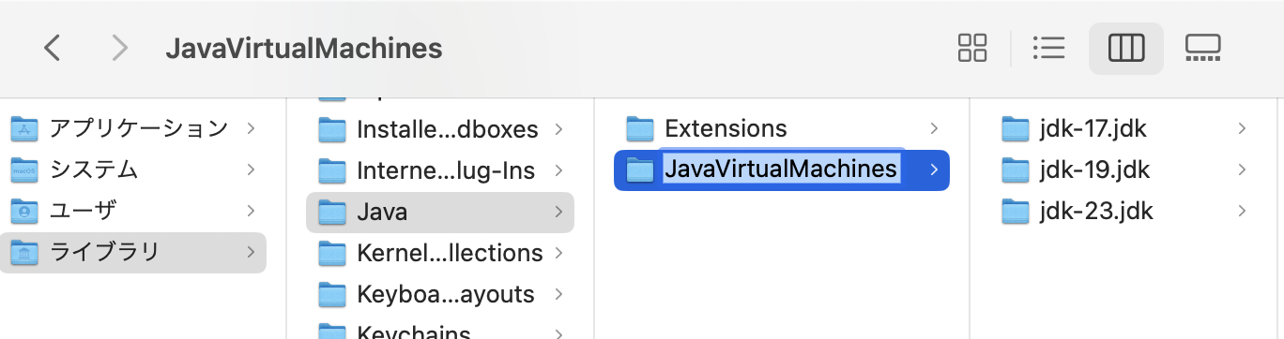Expand the システム folder chevron
Screen dimensions: 1284x339
251,170
